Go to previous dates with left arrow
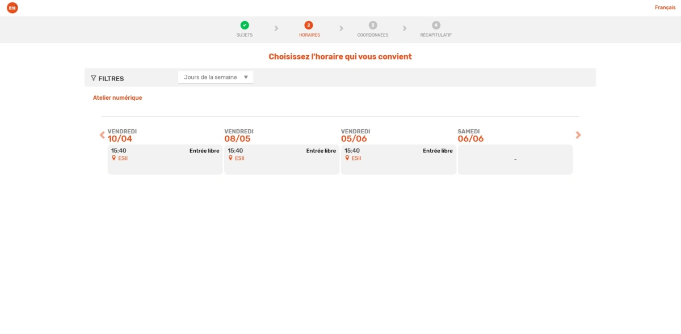 click(x=102, y=135)
